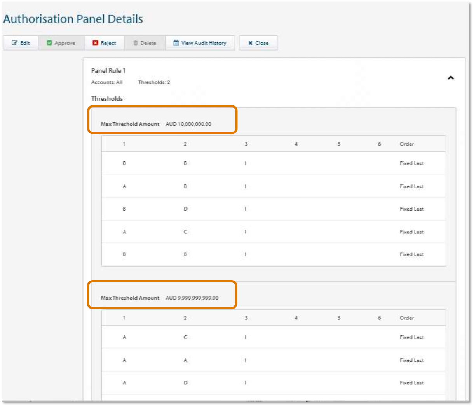Viewport: 474px width, 407px height.
Task: Click the X icon on the Close button
Action: point(251,43)
